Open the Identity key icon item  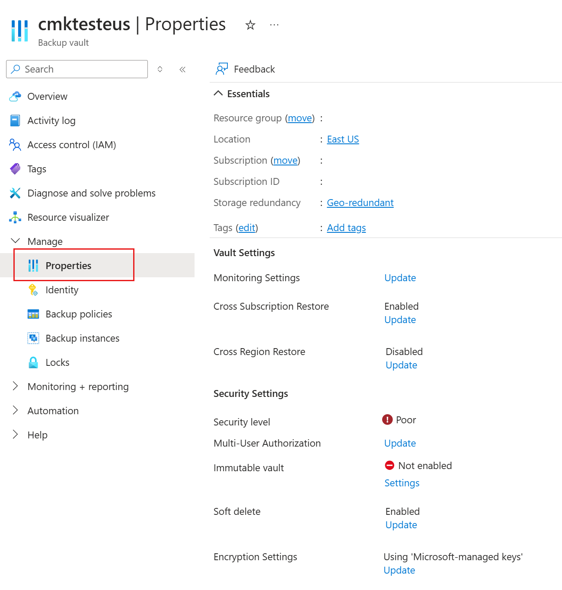pos(33,290)
